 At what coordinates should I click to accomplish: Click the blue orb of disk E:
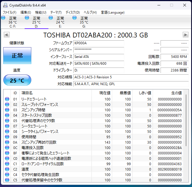(x=51, y=18)
